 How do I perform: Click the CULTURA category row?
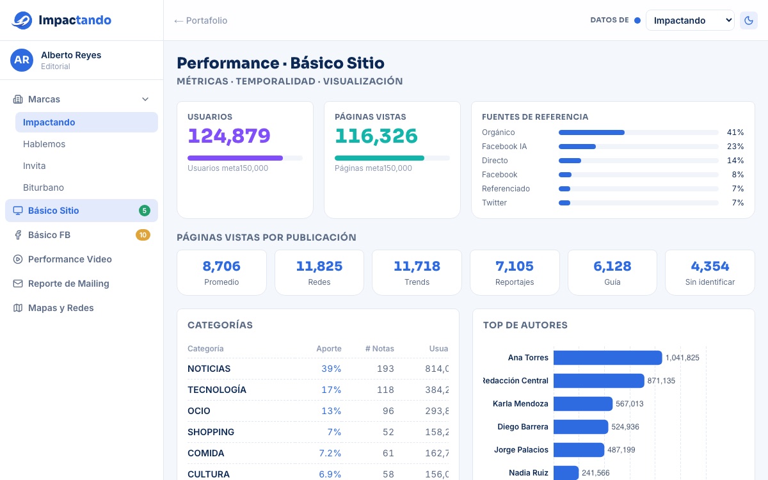318,474
